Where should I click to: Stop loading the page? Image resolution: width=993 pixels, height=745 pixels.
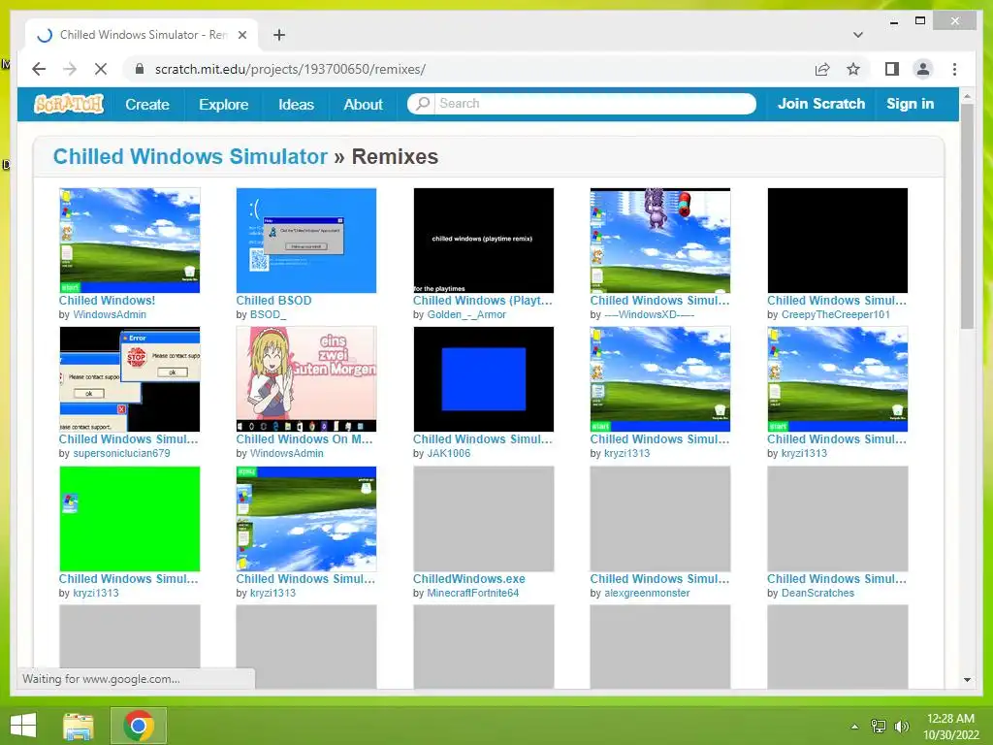pyautogui.click(x=101, y=69)
